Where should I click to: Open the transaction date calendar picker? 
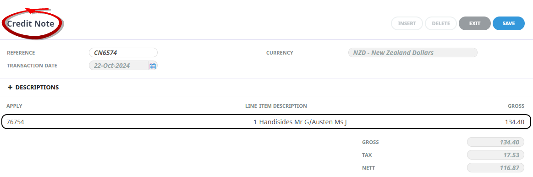click(x=153, y=66)
